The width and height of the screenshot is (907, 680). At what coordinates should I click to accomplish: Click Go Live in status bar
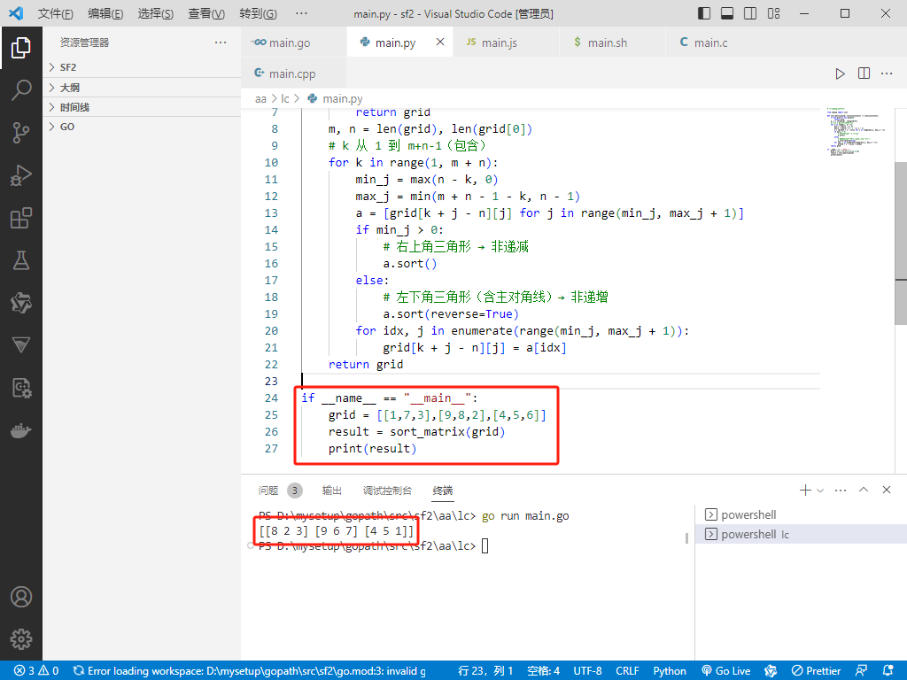click(726, 671)
